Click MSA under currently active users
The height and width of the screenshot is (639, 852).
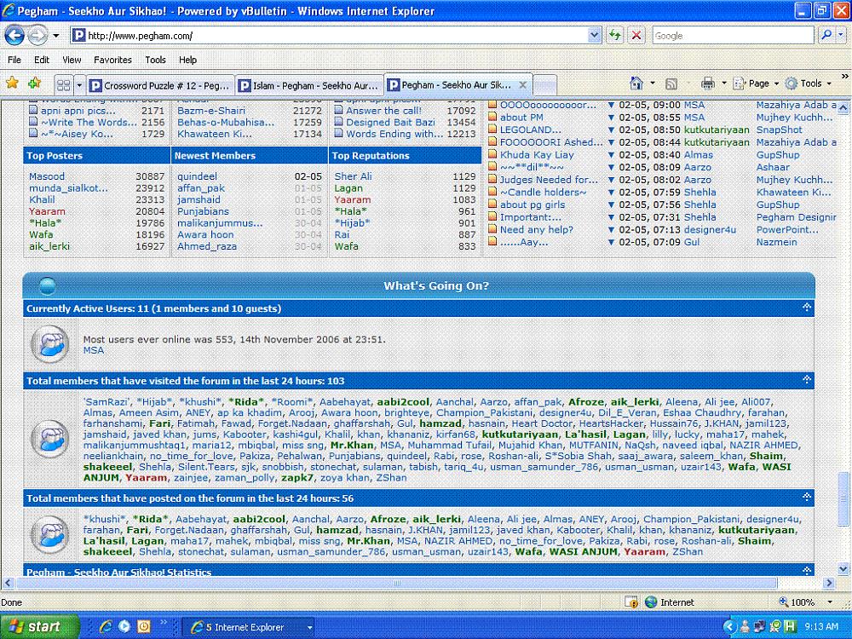pyautogui.click(x=94, y=350)
